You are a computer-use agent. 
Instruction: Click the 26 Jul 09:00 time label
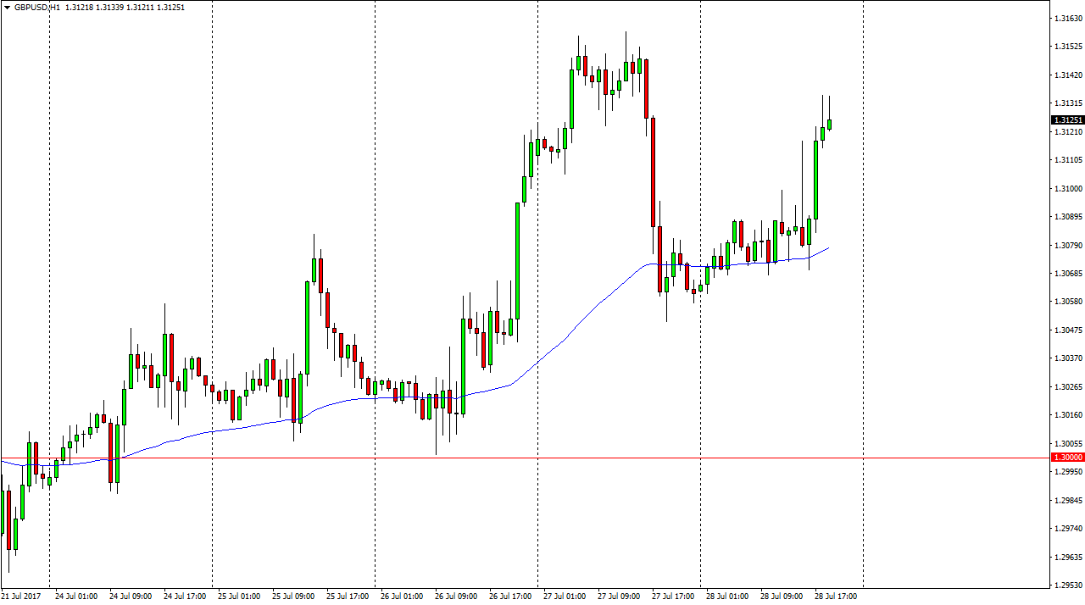click(x=456, y=597)
